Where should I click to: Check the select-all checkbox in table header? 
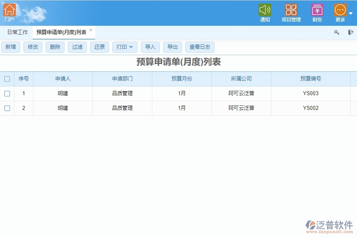[x=7, y=79]
